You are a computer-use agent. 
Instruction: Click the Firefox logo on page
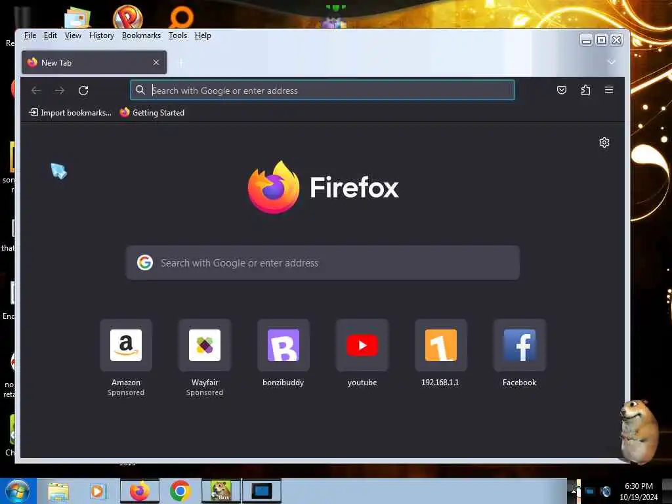pyautogui.click(x=274, y=187)
